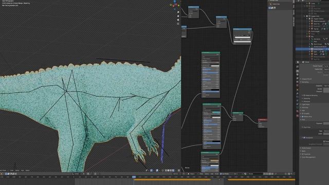Viewport: 329px width, 185px height.
Task: Open the Render Engine dropdown
Action: [x=326, y=66]
